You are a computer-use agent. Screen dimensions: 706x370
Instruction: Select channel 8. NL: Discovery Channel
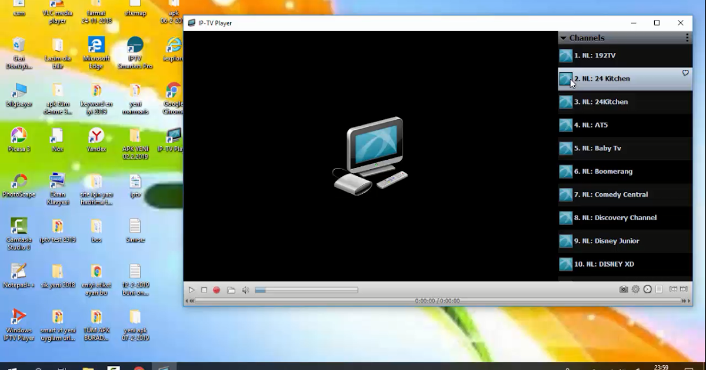tap(625, 218)
